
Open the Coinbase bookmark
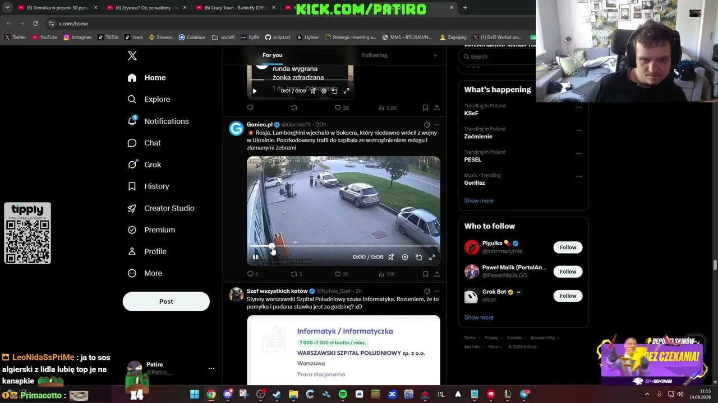coord(192,38)
